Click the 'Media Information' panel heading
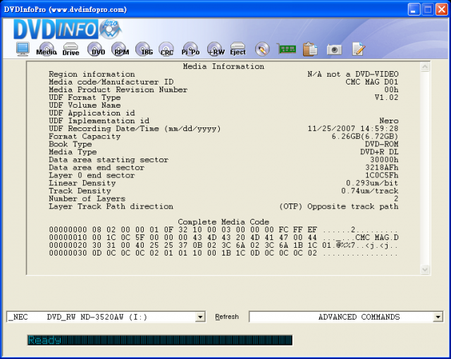 [x=223, y=66]
